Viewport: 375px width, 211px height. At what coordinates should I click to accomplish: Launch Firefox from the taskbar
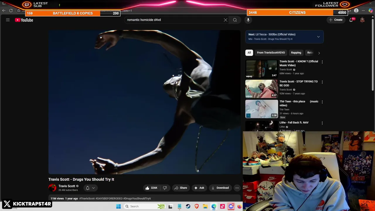coord(239,206)
